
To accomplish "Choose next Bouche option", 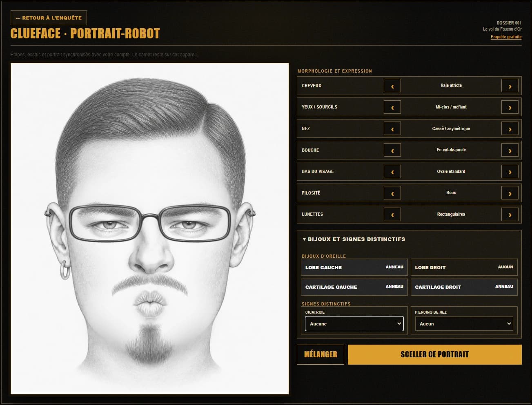I will coord(510,150).
